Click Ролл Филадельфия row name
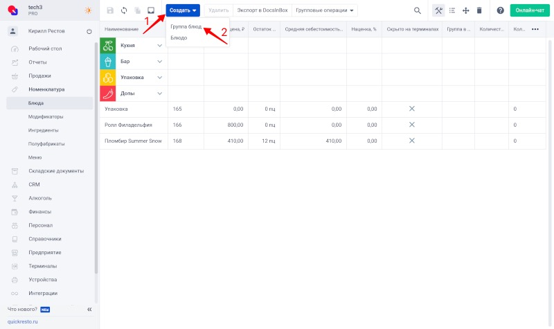 (x=128, y=125)
